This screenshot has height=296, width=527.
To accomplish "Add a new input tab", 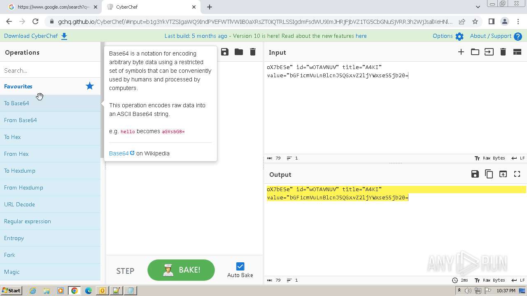I will pyautogui.click(x=461, y=52).
